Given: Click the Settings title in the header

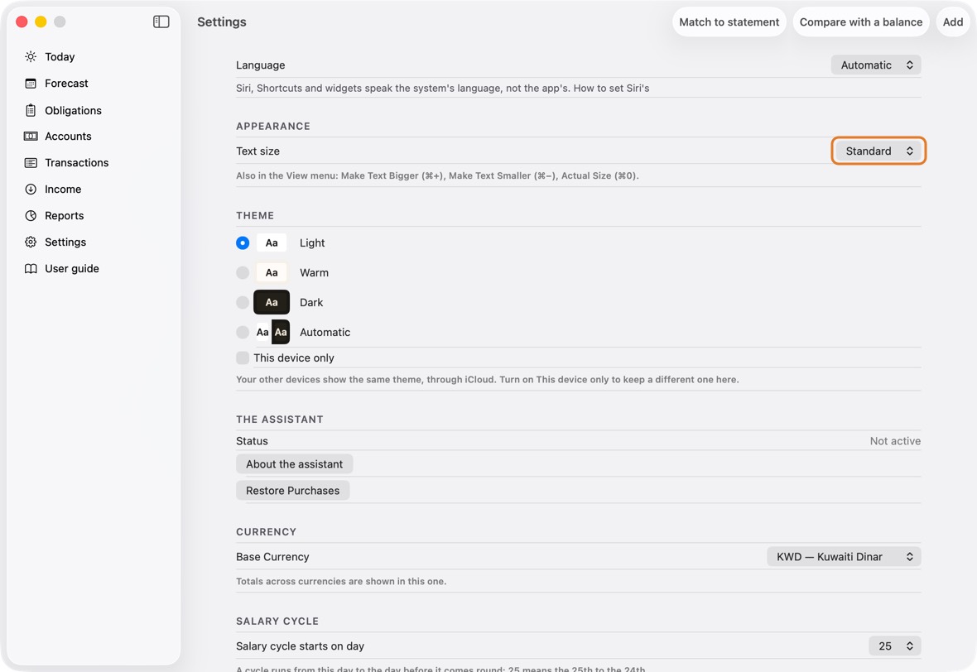Looking at the screenshot, I should point(222,22).
